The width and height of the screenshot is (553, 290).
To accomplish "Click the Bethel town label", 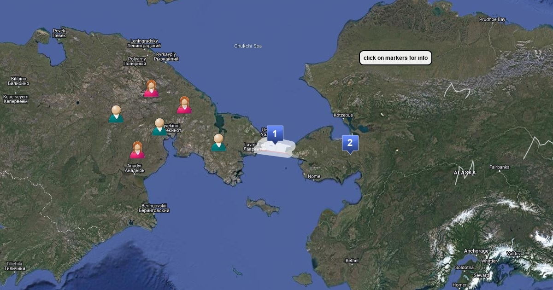I will pyautogui.click(x=352, y=261).
